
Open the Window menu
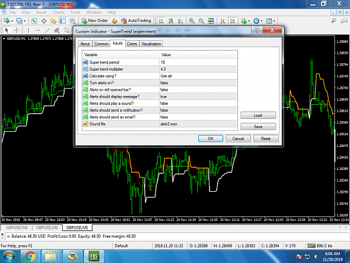tap(94, 12)
